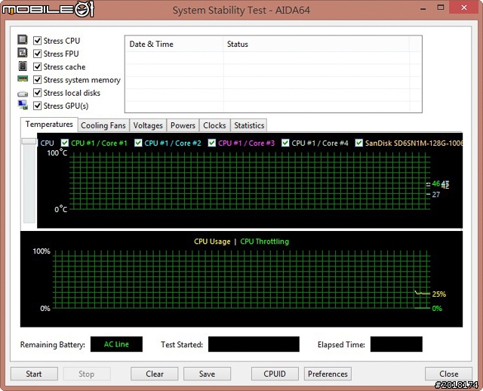Close the window with the red X
The height and width of the screenshot is (391, 483).
click(464, 8)
